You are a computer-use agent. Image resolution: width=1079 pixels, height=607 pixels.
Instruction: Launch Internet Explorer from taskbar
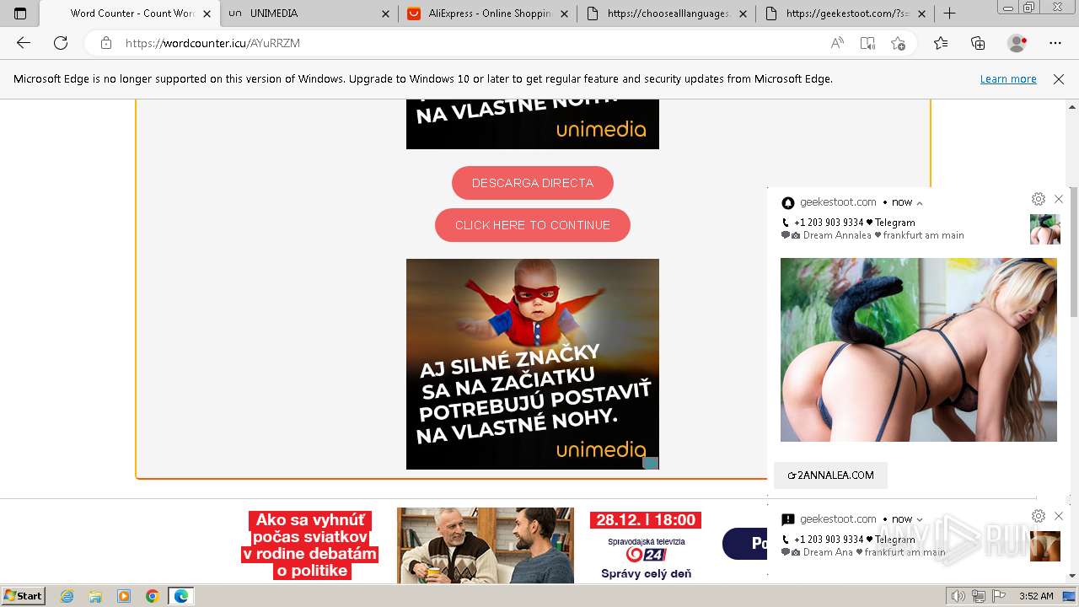click(67, 596)
